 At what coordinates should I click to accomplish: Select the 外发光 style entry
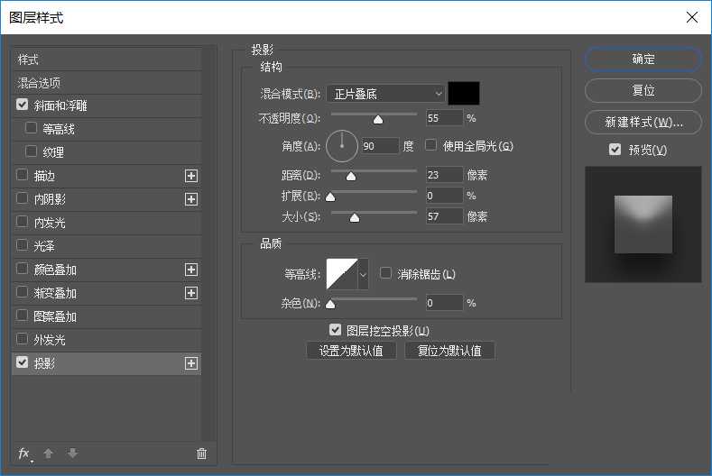pos(50,340)
